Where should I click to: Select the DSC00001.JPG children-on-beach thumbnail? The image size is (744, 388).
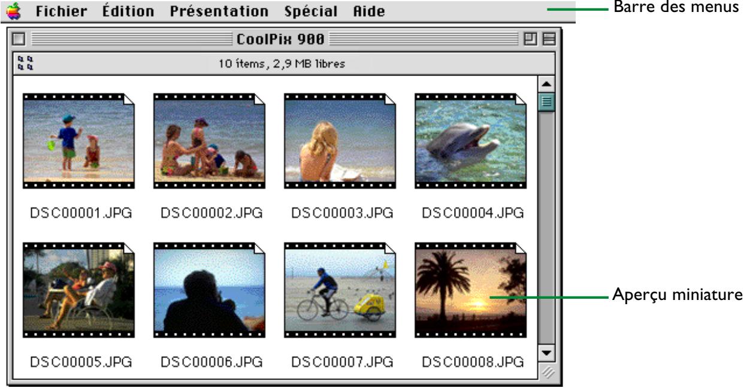tap(79, 141)
